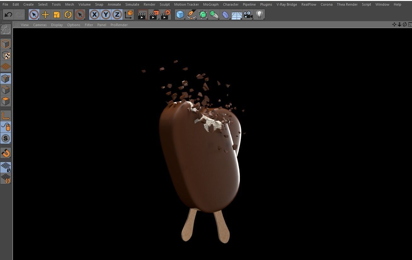The height and width of the screenshot is (260, 412).
Task: Switch to Polygons mode
Action: click(6, 101)
